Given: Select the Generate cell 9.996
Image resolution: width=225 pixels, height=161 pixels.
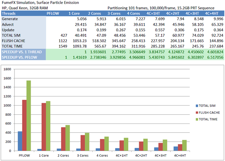Looking at the screenshot, I should pos(218,19).
